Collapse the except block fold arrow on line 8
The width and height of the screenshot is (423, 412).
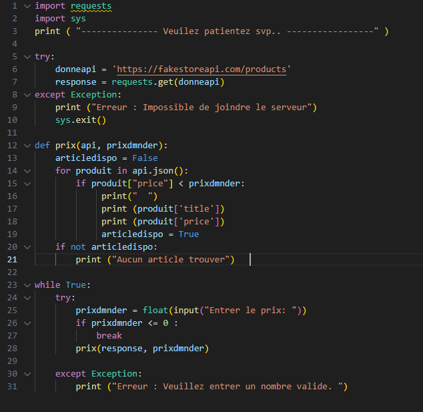pos(27,95)
